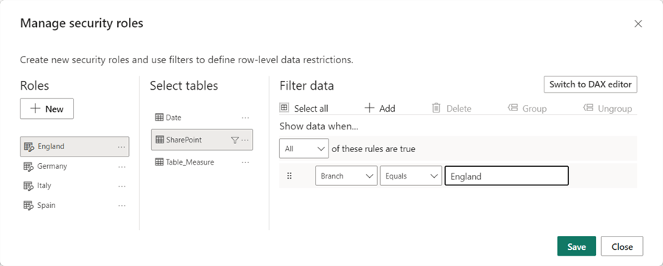The image size is (663, 266).
Task: Click the Ungroup rules button
Action: tap(608, 108)
